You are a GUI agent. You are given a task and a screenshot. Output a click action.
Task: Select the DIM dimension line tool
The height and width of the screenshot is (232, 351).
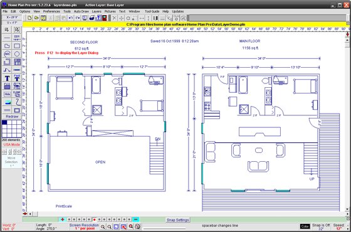pos(17,38)
